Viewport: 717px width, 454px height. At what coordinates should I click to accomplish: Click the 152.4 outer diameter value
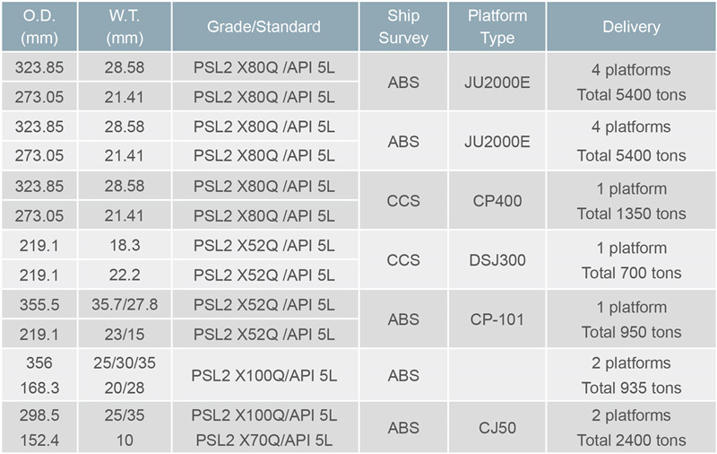point(39,441)
